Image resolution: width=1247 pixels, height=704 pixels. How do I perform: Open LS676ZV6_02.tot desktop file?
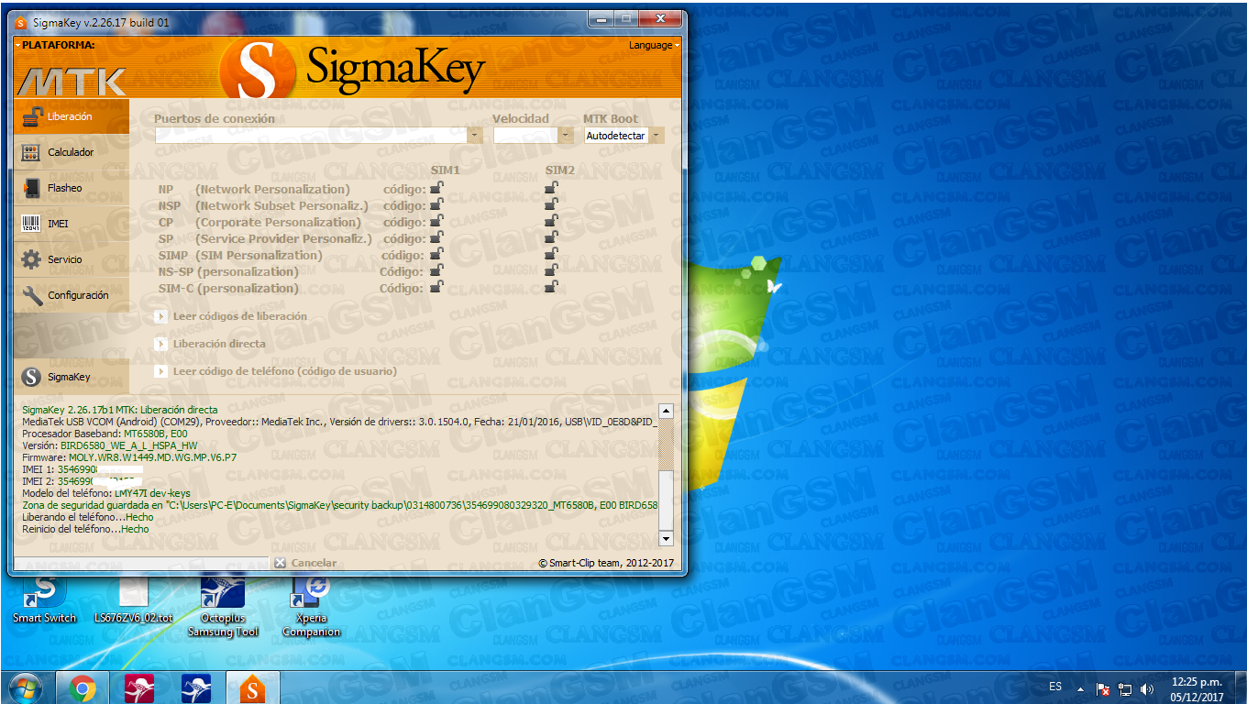pyautogui.click(x=134, y=599)
